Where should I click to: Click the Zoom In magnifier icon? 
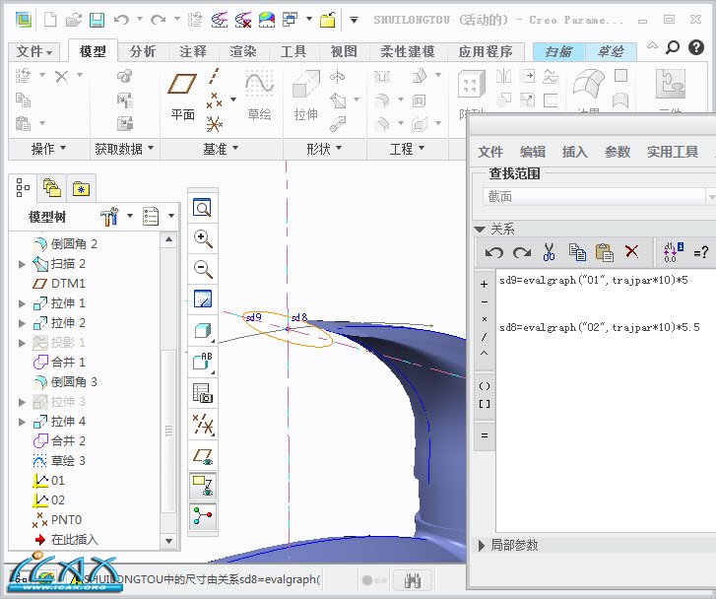pos(203,238)
